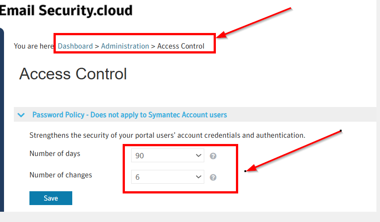Click the Password Policy section title text
The width and height of the screenshot is (380, 222).
click(x=129, y=115)
